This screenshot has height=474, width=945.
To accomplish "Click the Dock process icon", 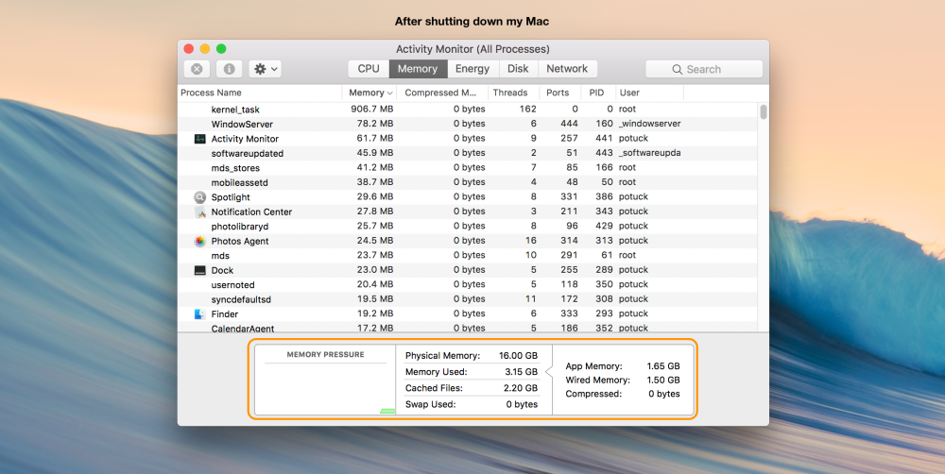I will [200, 270].
